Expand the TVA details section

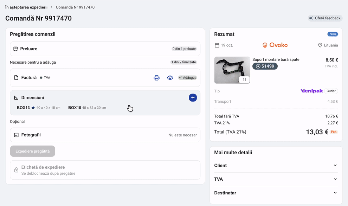click(276, 179)
